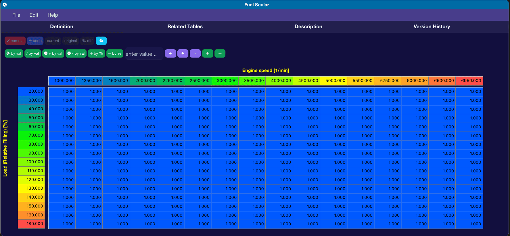Click the purple down arrow button

point(183,53)
